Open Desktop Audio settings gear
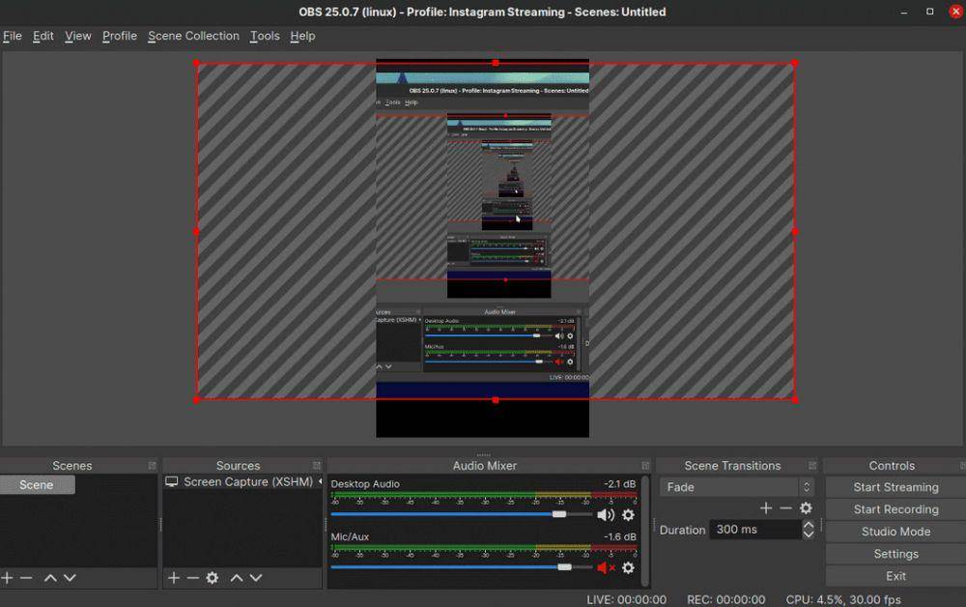 click(x=628, y=514)
